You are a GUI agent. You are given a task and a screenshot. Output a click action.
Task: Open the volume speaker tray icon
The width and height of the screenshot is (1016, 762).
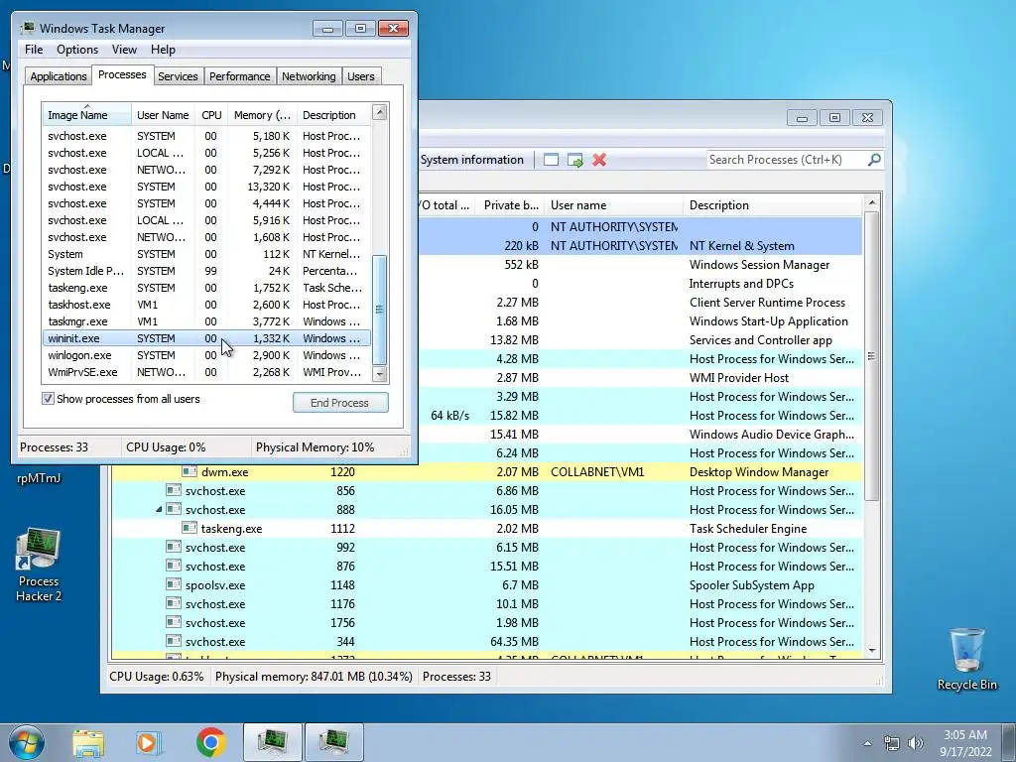916,743
